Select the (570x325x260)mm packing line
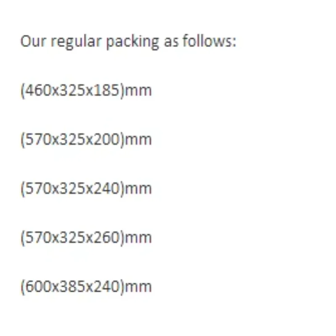336x336 pixels. tap(86, 238)
